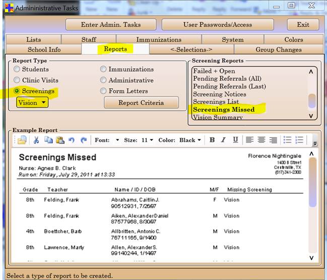Align text right

click(x=273, y=140)
